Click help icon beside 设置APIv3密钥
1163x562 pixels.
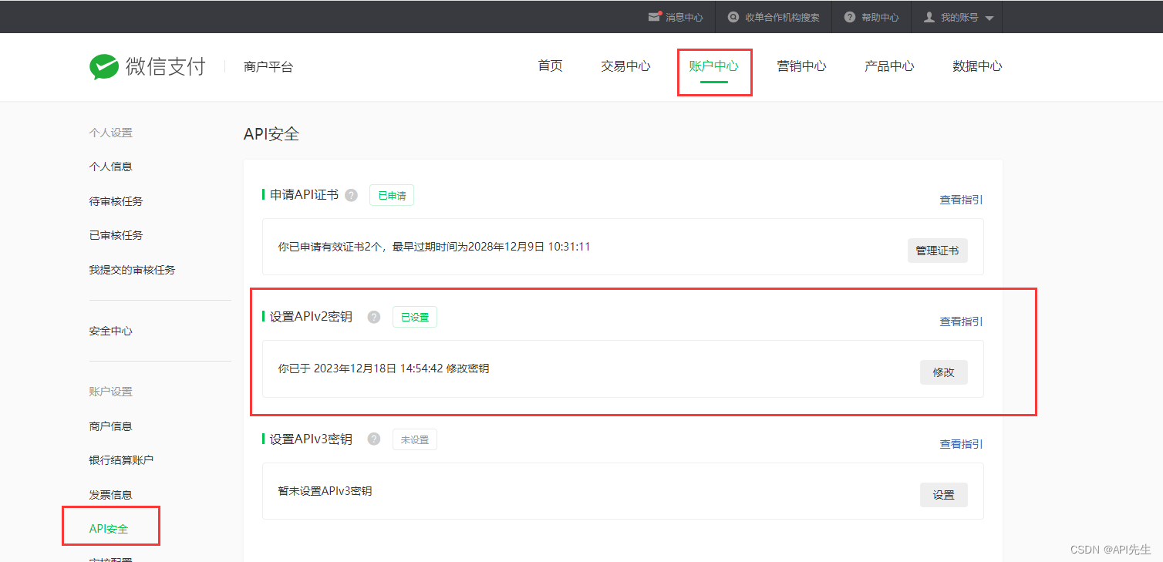(x=374, y=439)
